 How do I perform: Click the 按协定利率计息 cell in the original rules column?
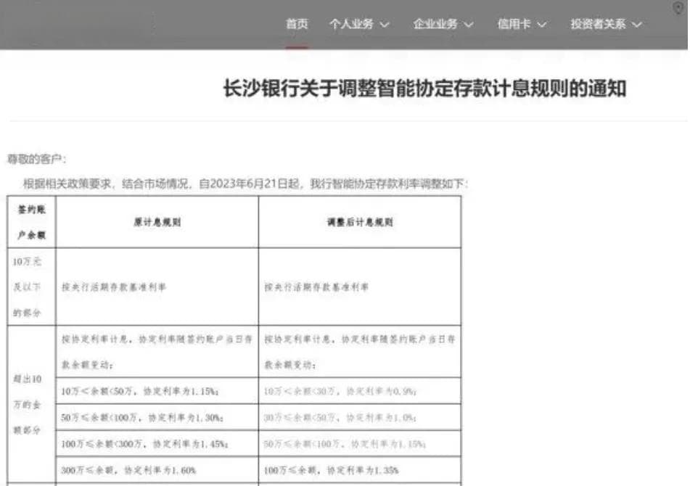(x=157, y=351)
